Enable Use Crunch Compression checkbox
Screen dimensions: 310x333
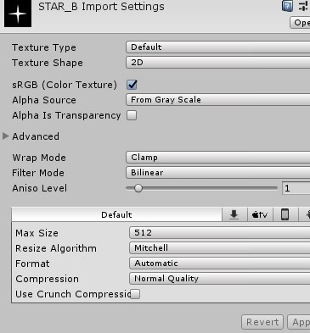(x=135, y=294)
